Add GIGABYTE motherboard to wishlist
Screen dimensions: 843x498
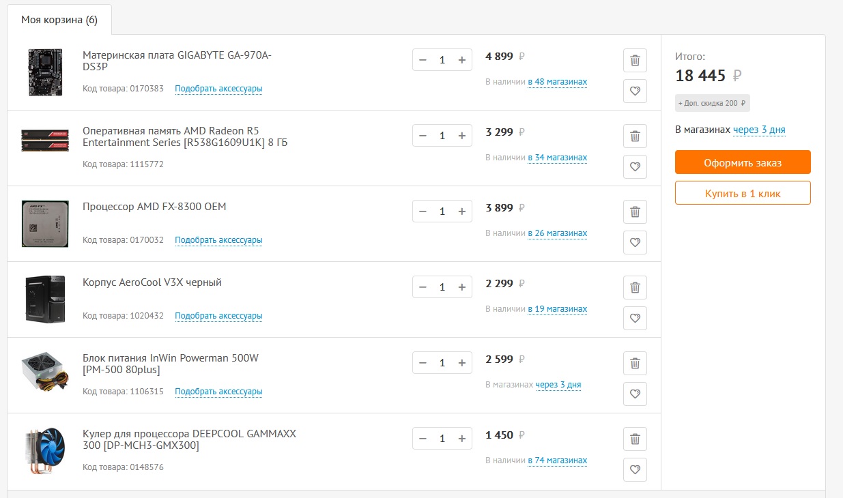pyautogui.click(x=635, y=91)
